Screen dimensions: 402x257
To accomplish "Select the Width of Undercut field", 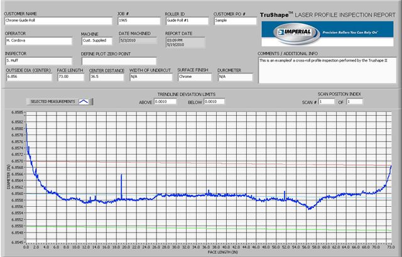I will [x=151, y=77].
